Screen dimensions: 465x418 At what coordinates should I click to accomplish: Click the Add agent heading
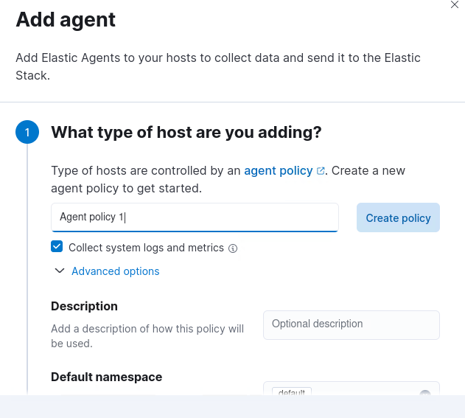66,19
